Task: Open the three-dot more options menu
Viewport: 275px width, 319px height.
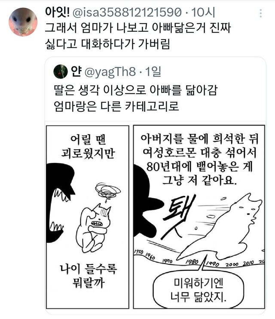Action: pos(260,13)
